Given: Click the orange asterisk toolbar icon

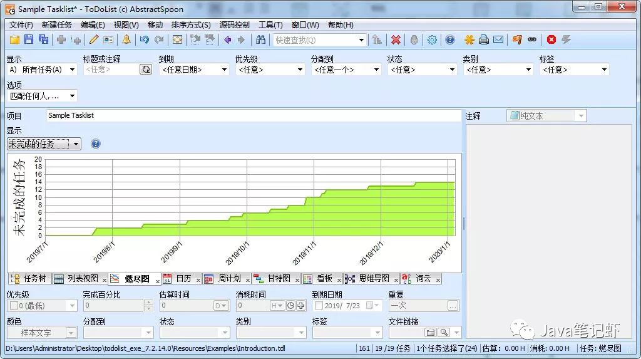Looking at the screenshot, I should (x=469, y=39).
